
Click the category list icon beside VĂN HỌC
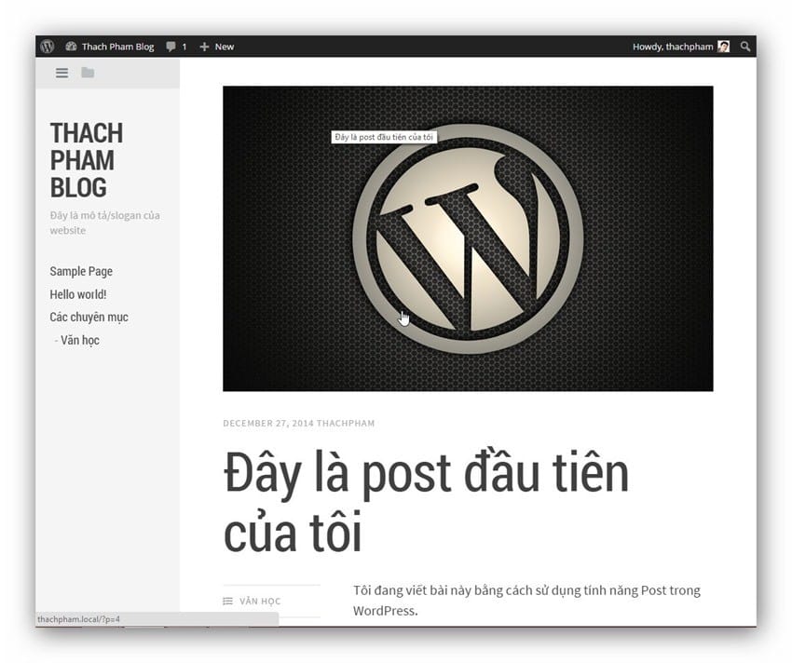[x=227, y=601]
